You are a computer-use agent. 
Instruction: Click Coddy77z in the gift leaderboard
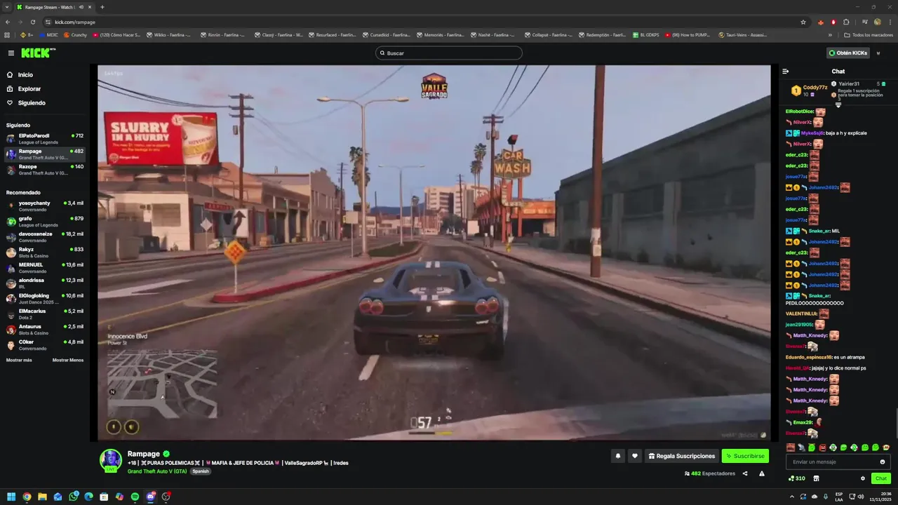click(x=815, y=88)
